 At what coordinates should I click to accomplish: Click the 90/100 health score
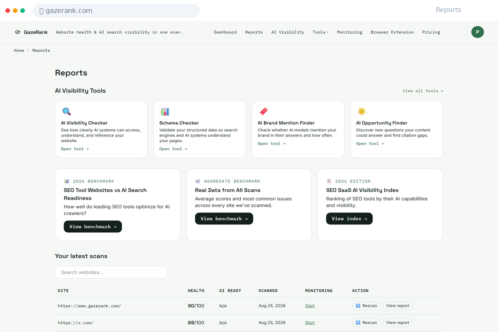coord(196,306)
